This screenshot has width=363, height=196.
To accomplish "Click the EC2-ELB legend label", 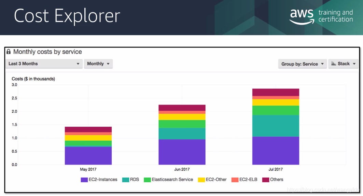I will point(248,180).
